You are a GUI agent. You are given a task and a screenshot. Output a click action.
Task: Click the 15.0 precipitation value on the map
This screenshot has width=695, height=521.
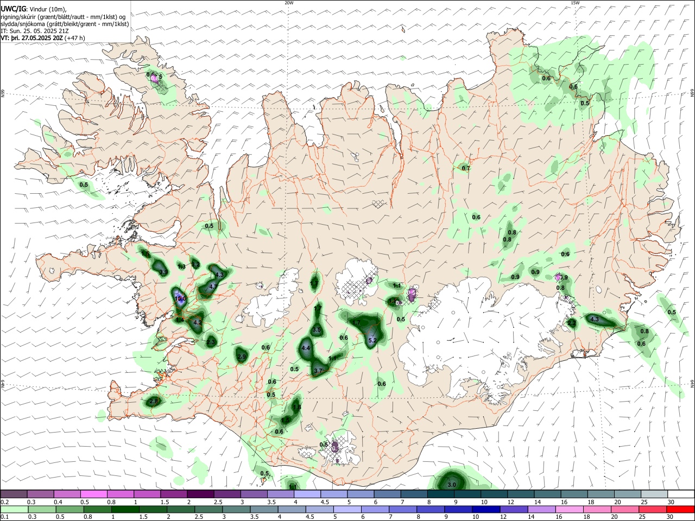(181, 299)
